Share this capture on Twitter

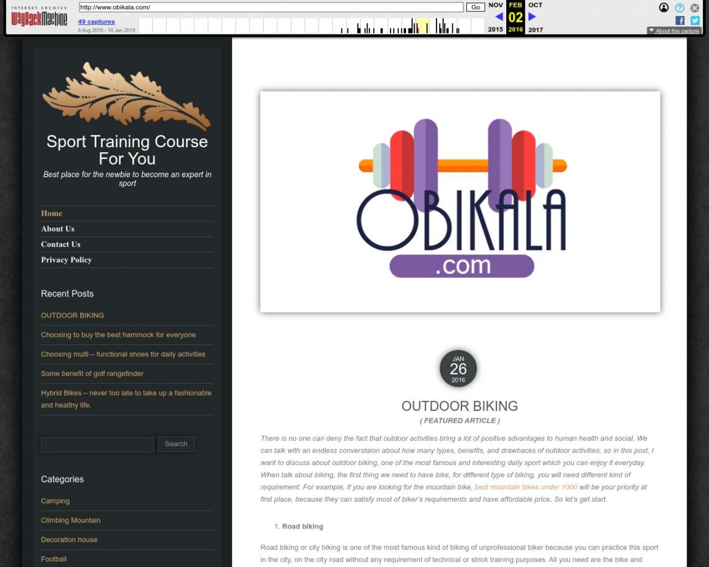pos(695,21)
